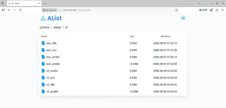226x108 pixels.
Task: Click the file icon beside v2_amd64
Action: click(x=43, y=91)
